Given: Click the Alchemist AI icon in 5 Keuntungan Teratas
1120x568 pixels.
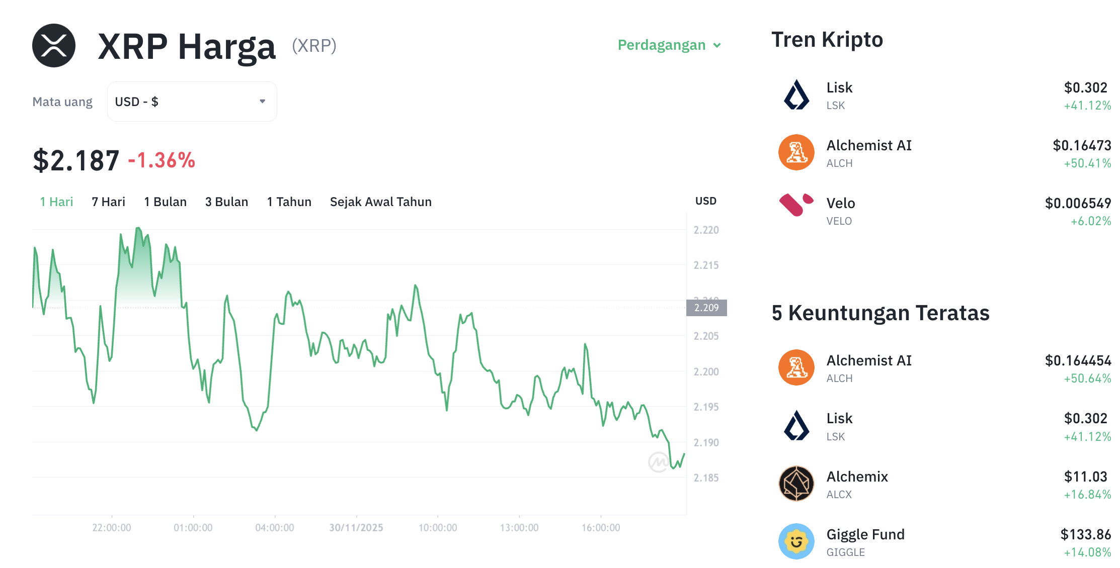Looking at the screenshot, I should point(796,368).
